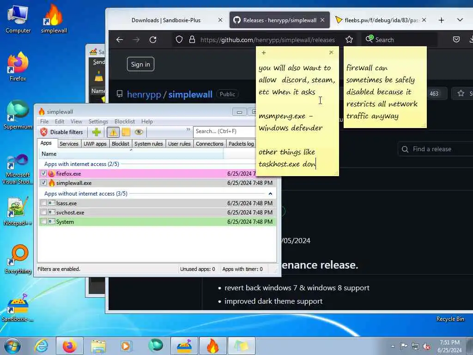Click eye log viewer toolbar icon

(139, 132)
